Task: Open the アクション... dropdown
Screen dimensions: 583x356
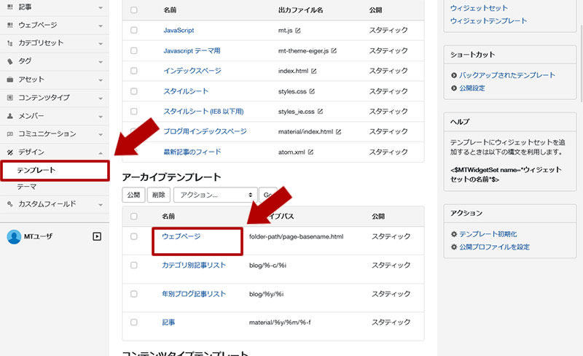Action: pos(215,195)
